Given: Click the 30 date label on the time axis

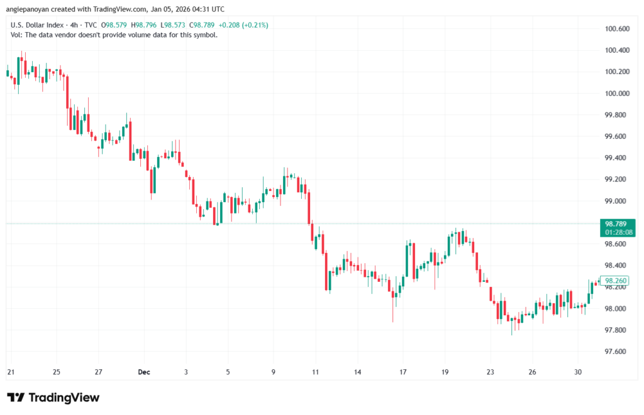Looking at the screenshot, I should coord(577,372).
